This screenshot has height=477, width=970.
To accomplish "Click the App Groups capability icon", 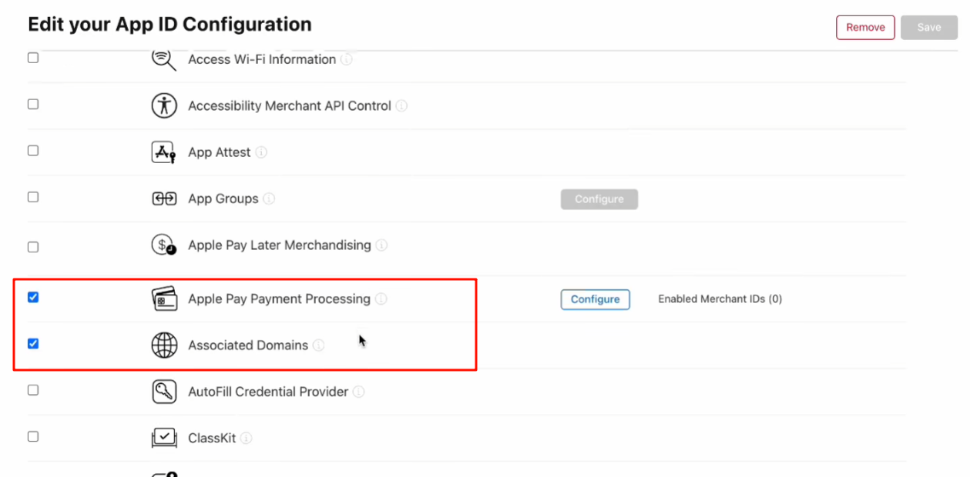I will click(x=164, y=198).
